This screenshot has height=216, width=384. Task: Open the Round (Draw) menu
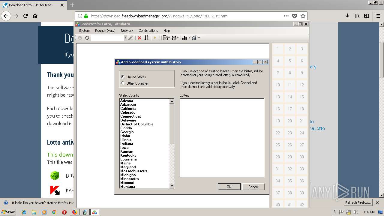[x=105, y=31]
